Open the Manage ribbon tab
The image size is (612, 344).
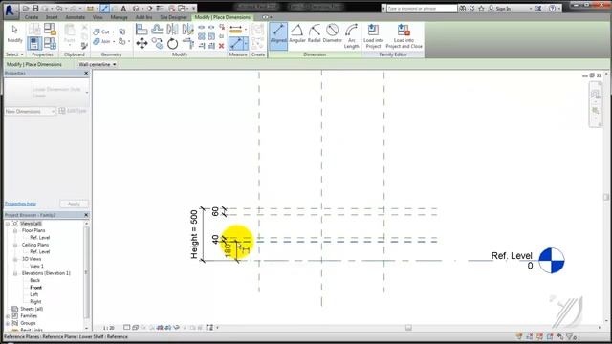click(x=119, y=17)
